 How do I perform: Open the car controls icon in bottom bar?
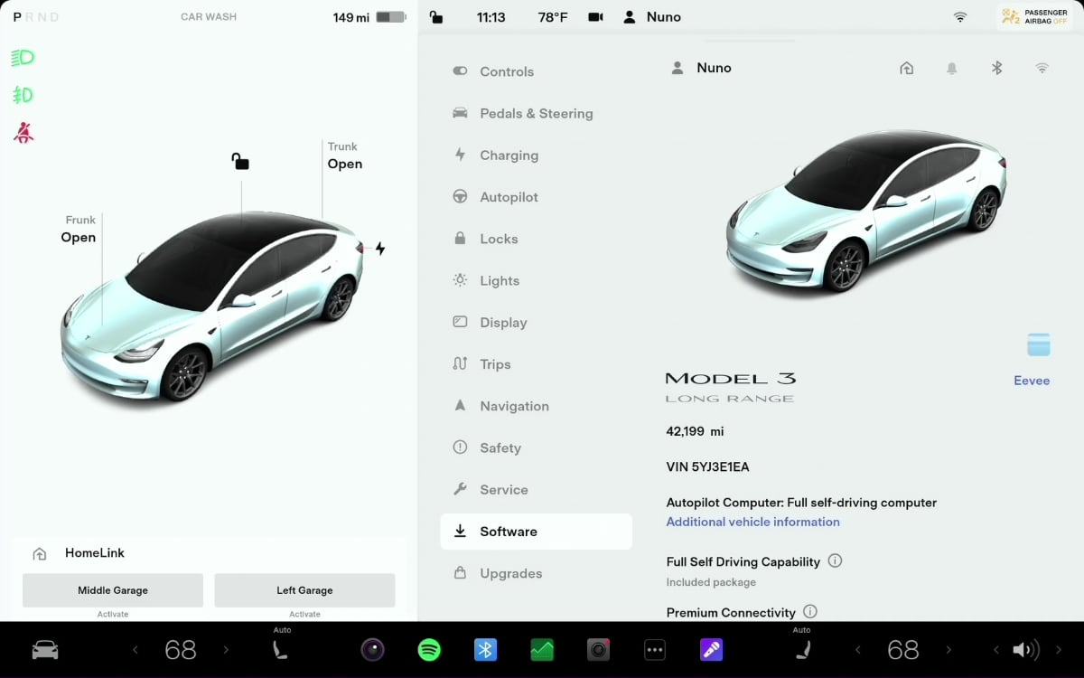point(45,650)
